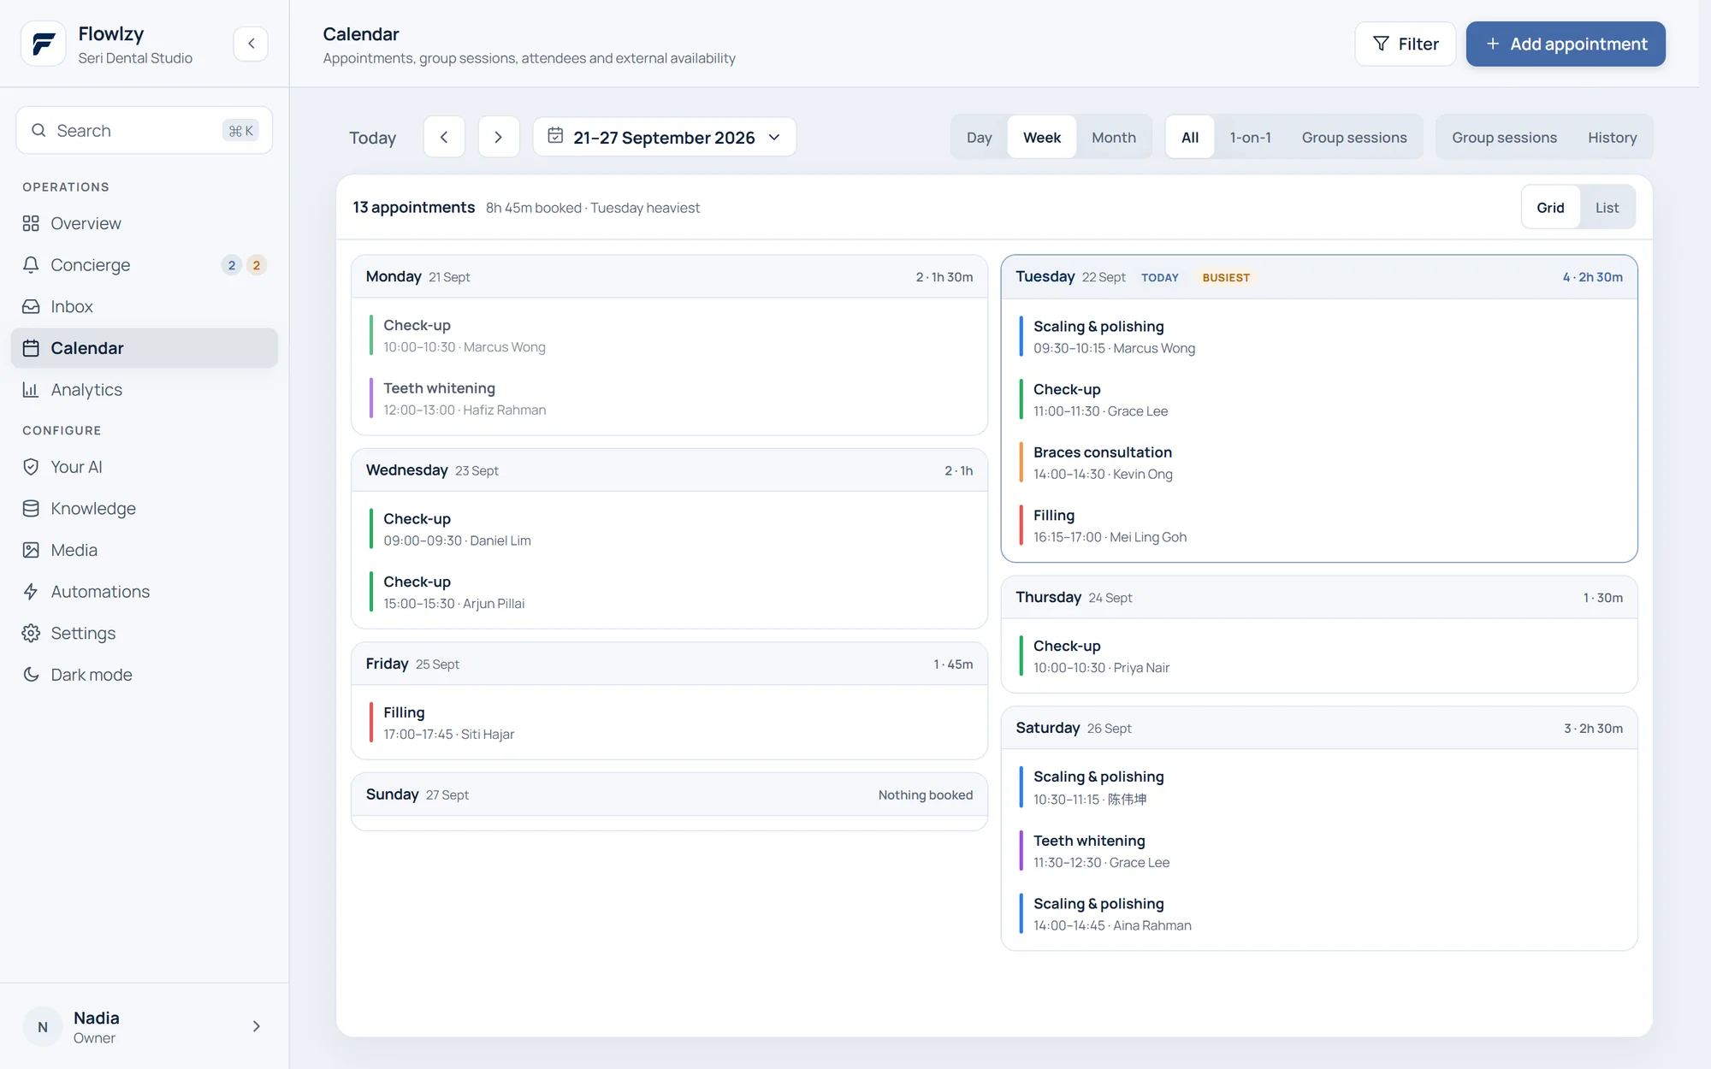Switch to Month view
This screenshot has width=1711, height=1069.
click(1114, 138)
